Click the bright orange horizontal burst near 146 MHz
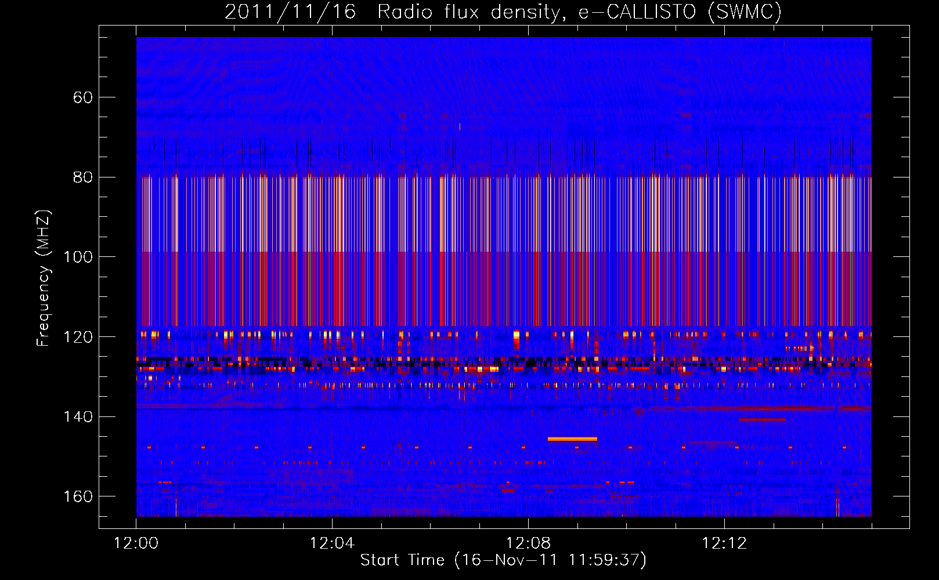The height and width of the screenshot is (580, 939). click(x=572, y=439)
